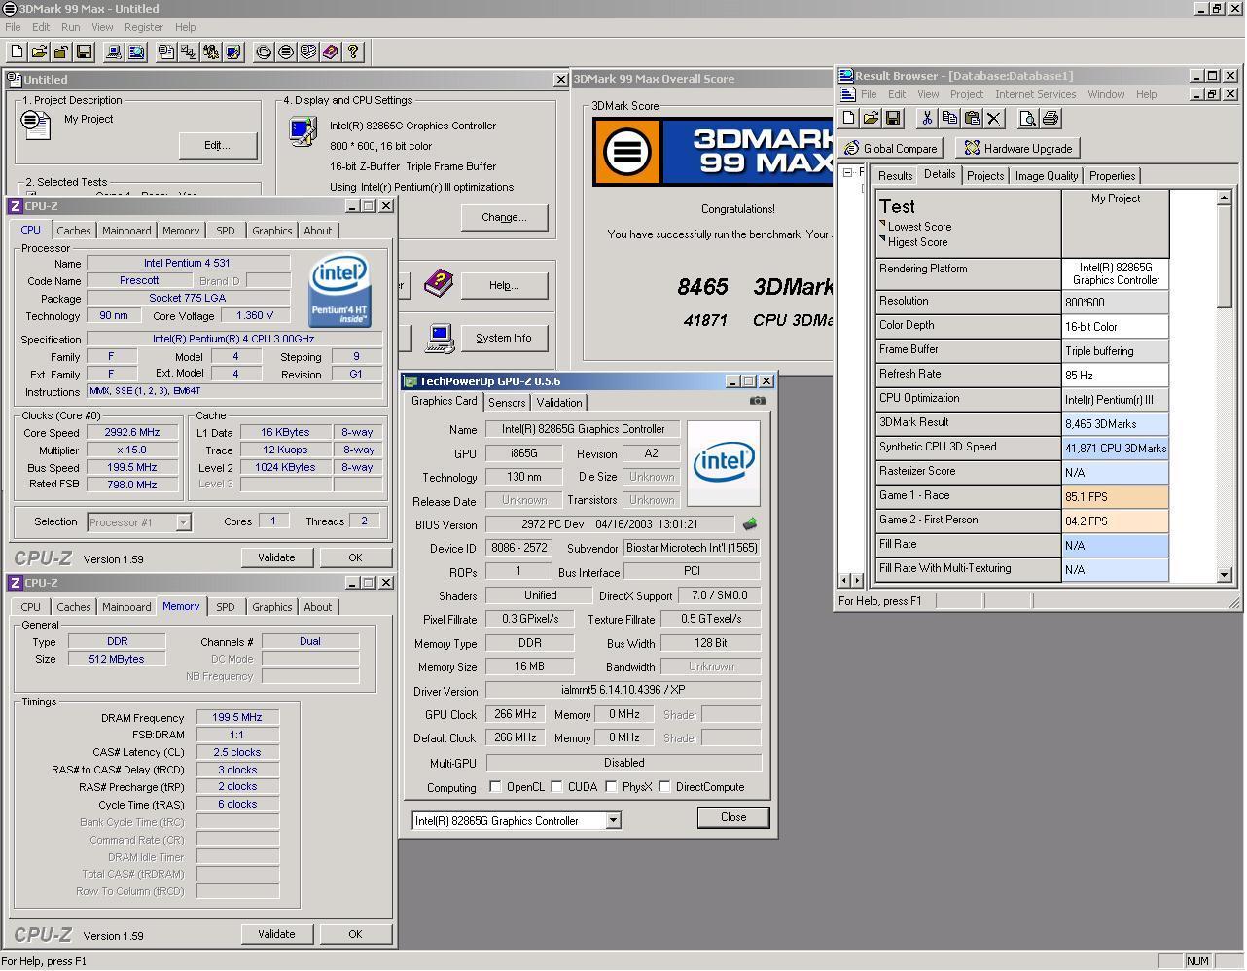Click the Hardware Upgrade button

point(1018,149)
